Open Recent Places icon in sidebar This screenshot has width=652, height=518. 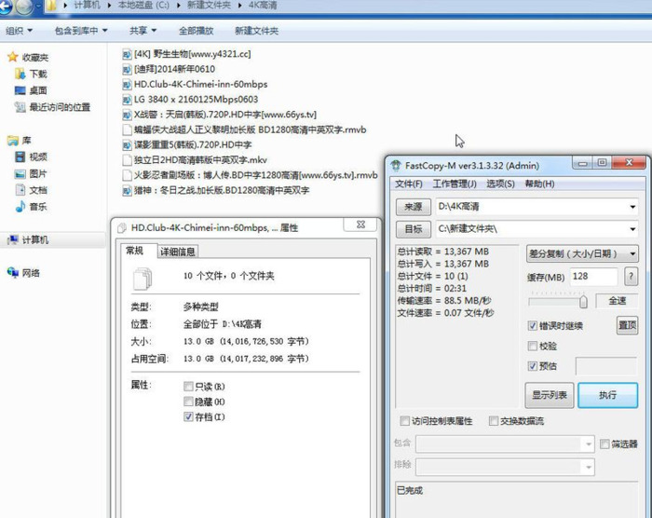point(20,107)
